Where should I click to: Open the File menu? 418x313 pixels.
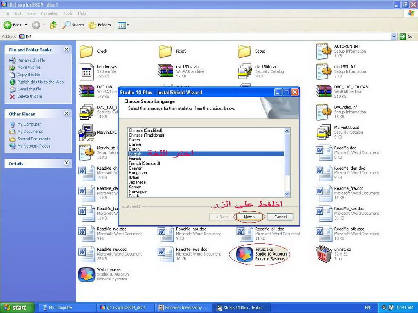[7, 13]
